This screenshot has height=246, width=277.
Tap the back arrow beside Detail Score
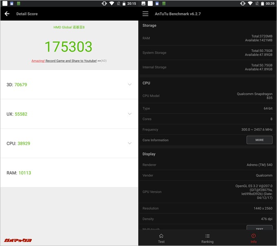[x=7, y=14]
